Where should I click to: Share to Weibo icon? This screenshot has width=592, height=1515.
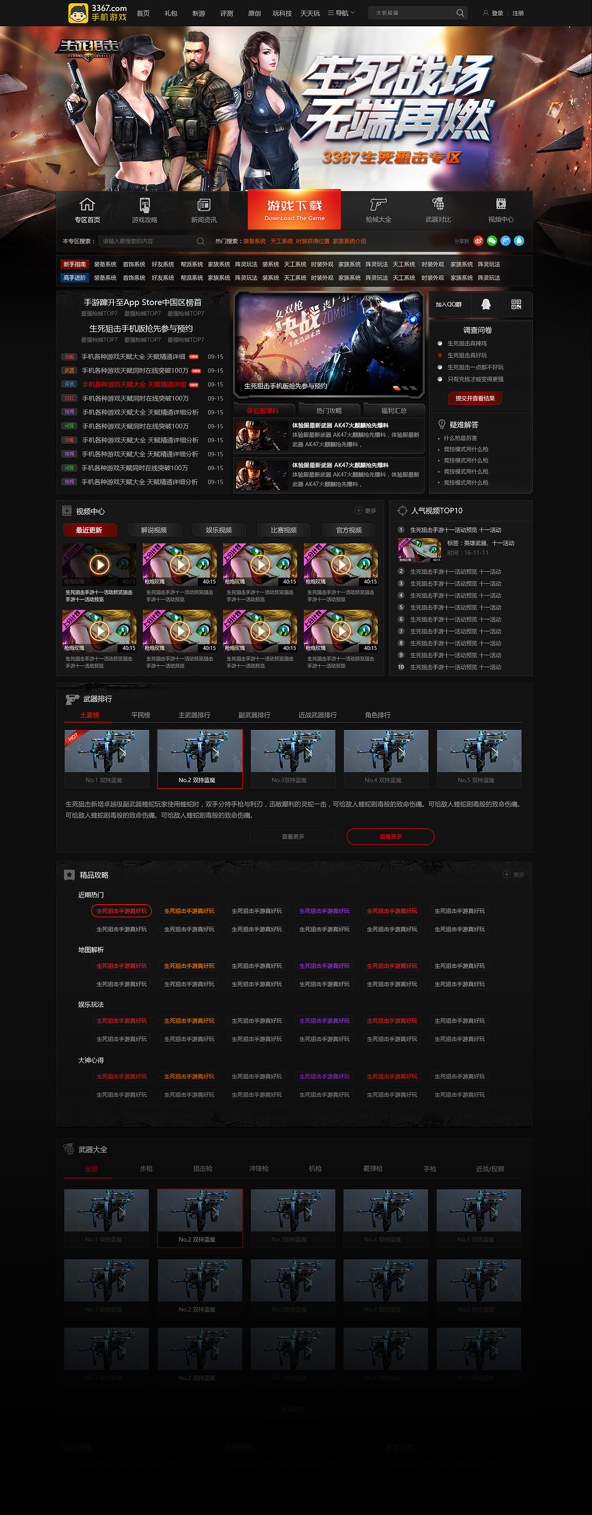[x=478, y=240]
